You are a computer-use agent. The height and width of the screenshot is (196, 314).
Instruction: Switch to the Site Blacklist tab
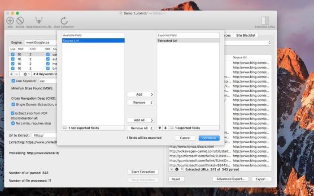click(245, 35)
